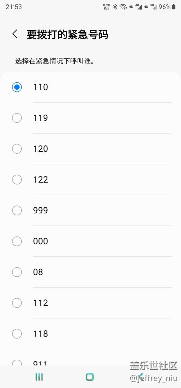
Task: Tap the Bluetooth status icon
Action: (x=115, y=7)
